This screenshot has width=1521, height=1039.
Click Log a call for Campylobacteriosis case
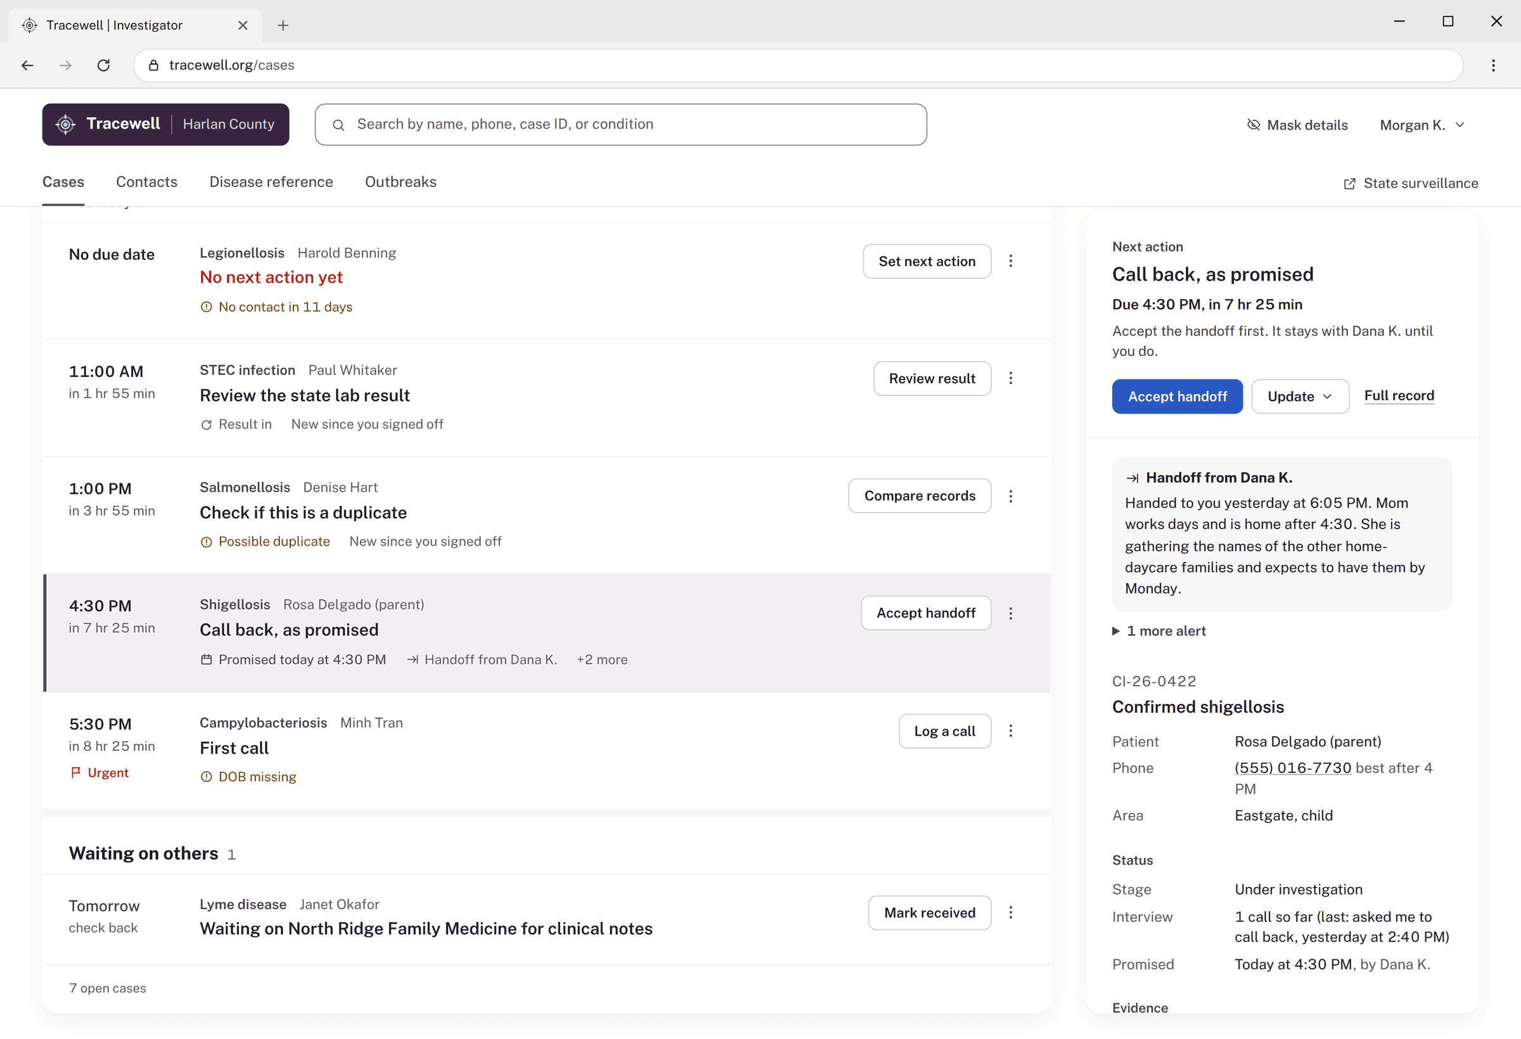[944, 731]
